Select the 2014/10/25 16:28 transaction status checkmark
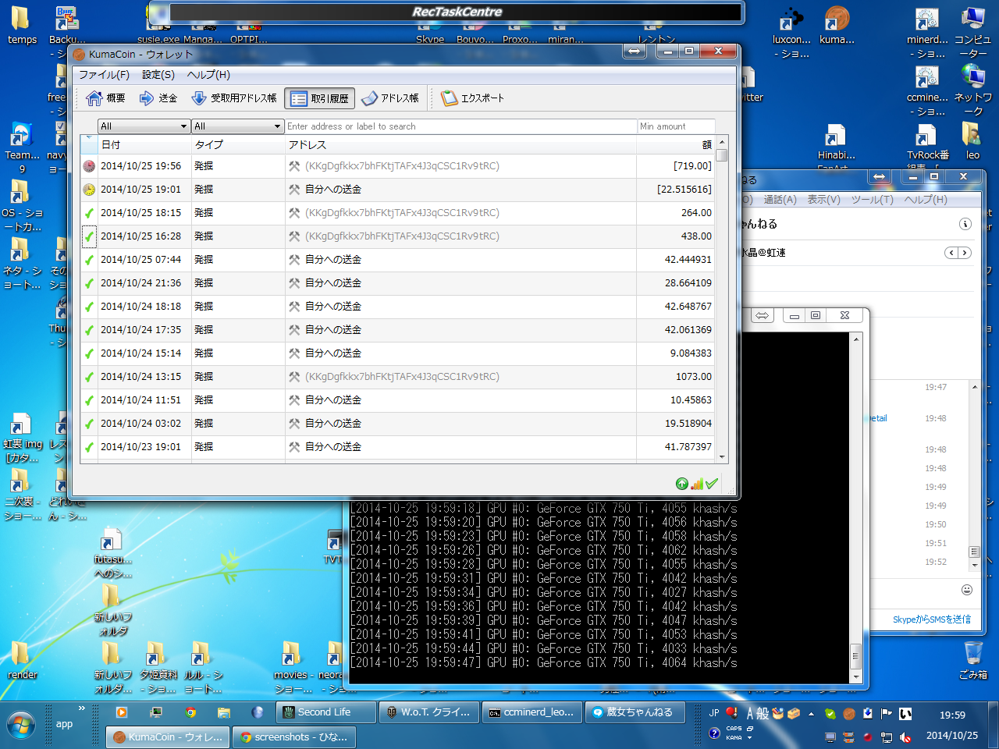Image resolution: width=999 pixels, height=749 pixels. (x=89, y=236)
